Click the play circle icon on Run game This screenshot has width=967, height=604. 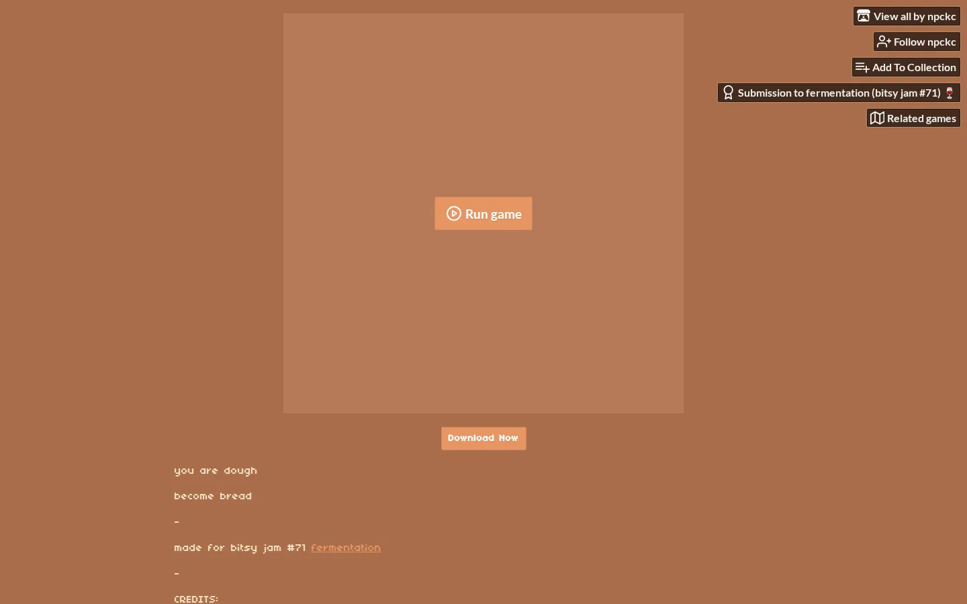[x=454, y=213]
